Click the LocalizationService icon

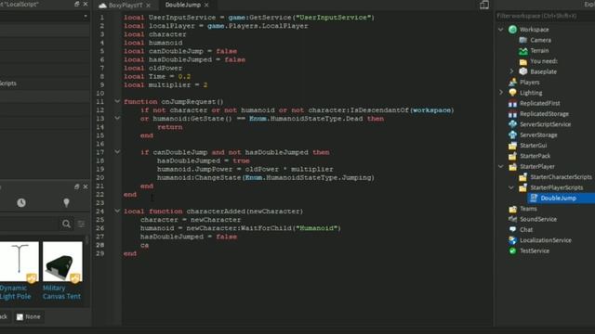512,240
